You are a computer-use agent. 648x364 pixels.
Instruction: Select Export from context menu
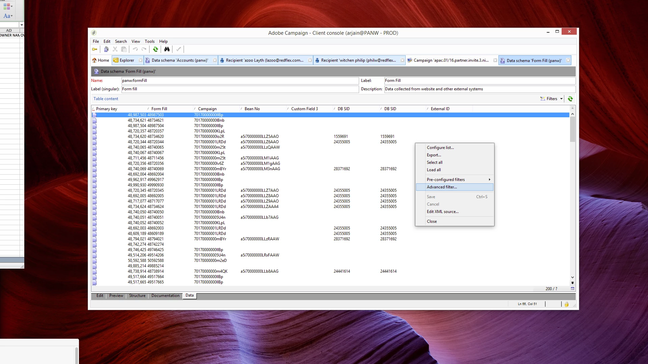point(434,155)
